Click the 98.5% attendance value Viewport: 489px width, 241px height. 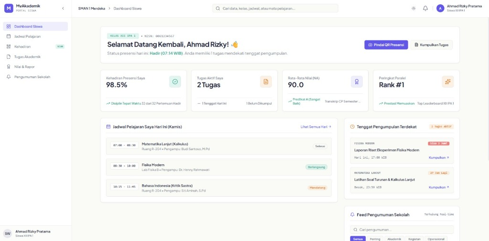(117, 85)
